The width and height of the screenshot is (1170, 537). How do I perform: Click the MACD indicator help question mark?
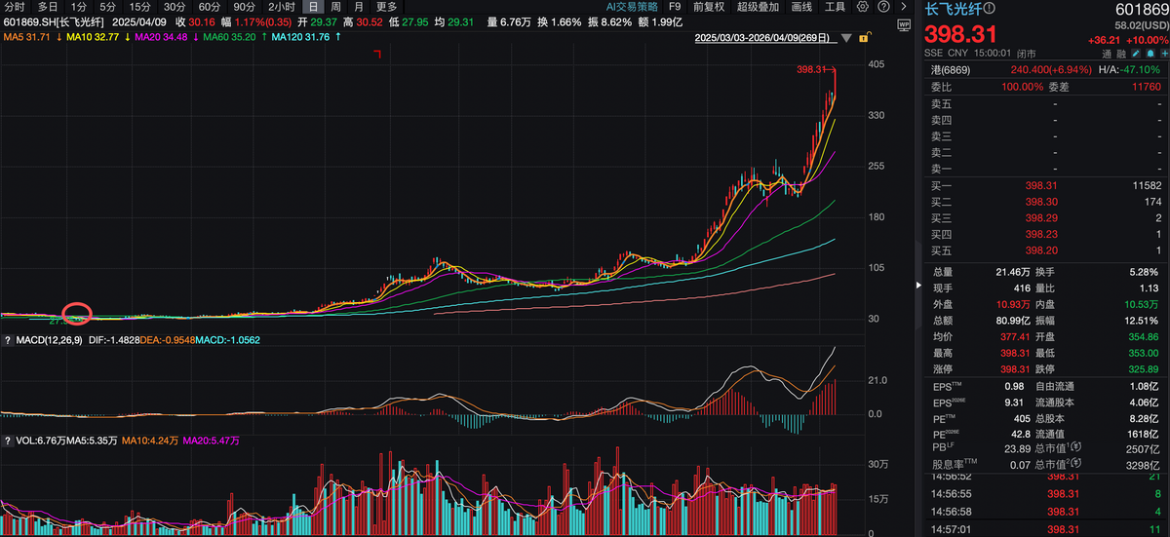[x=7, y=340]
